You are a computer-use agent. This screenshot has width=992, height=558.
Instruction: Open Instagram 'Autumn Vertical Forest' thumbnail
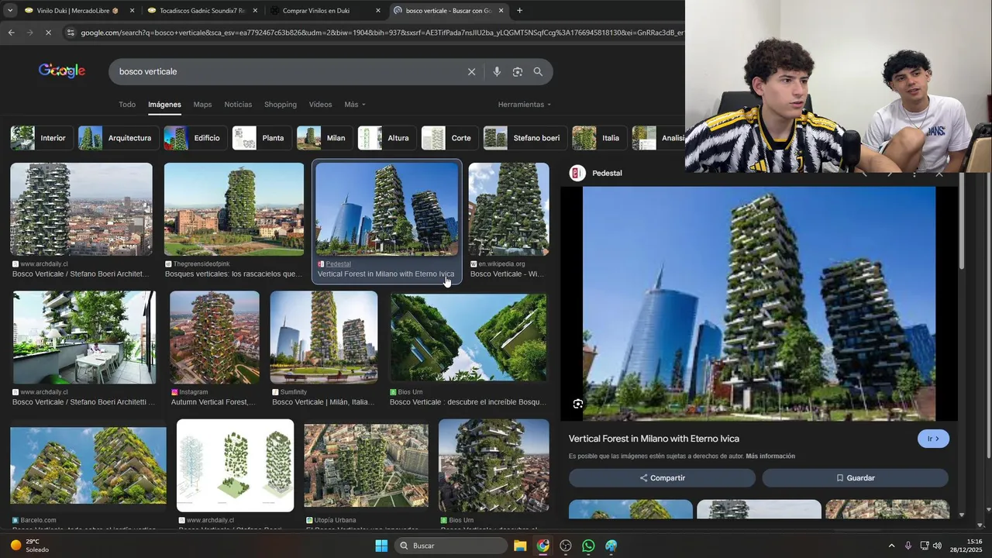(215, 337)
